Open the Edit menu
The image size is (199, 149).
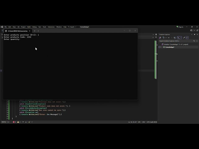click(10, 27)
